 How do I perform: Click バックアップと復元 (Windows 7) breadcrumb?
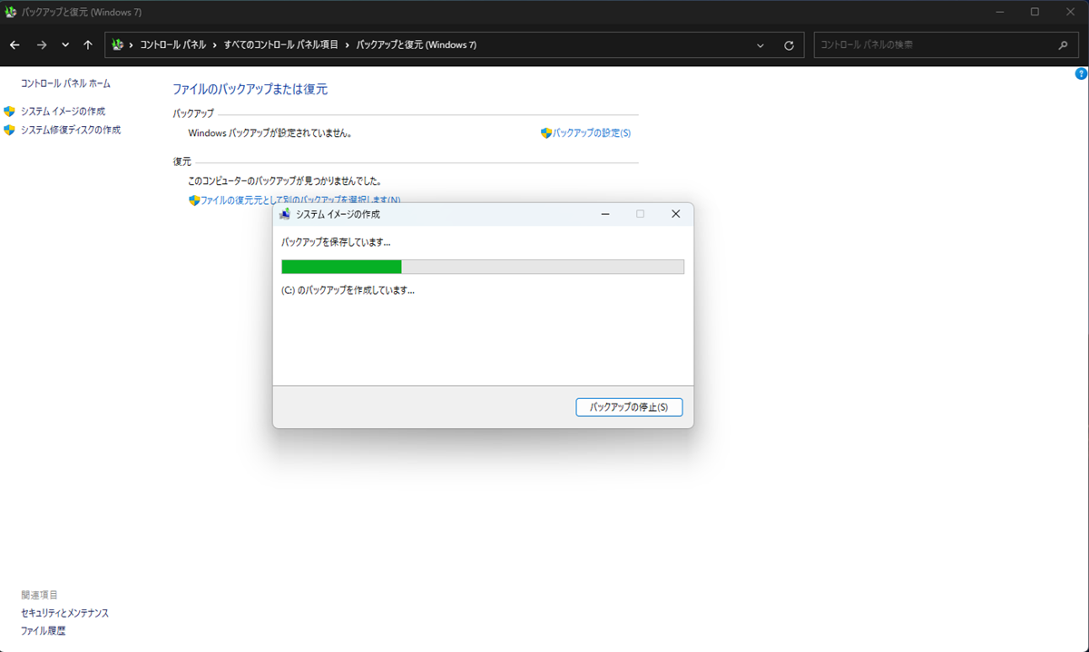click(416, 45)
